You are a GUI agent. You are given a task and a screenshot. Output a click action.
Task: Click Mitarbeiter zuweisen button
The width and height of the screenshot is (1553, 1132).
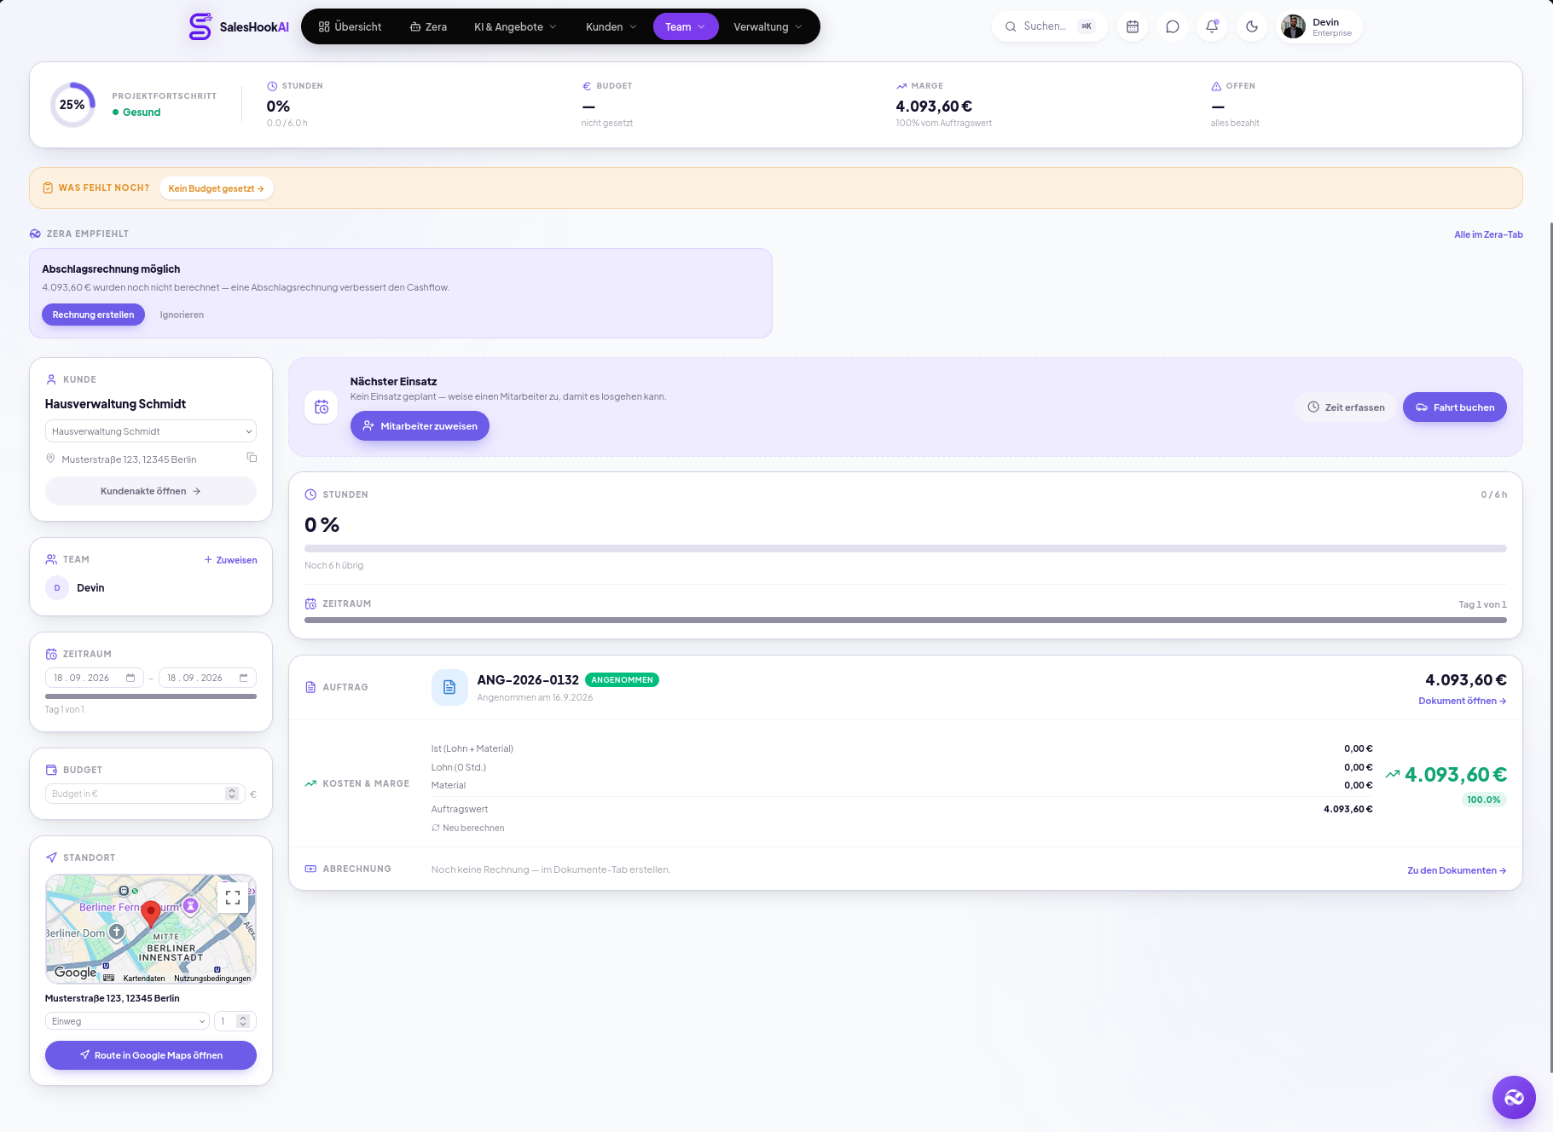(420, 426)
